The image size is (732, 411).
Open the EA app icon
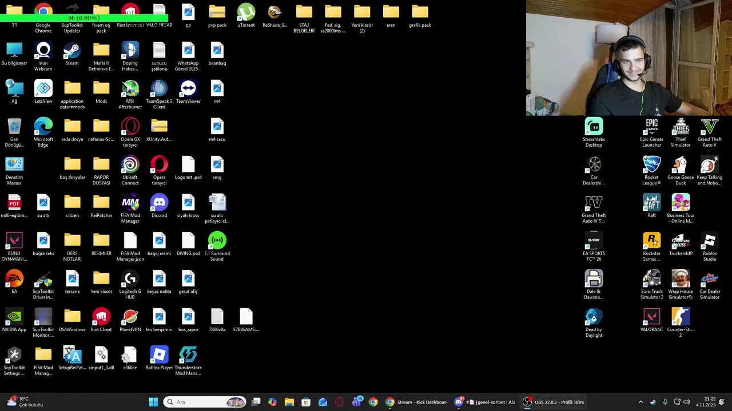[14, 283]
